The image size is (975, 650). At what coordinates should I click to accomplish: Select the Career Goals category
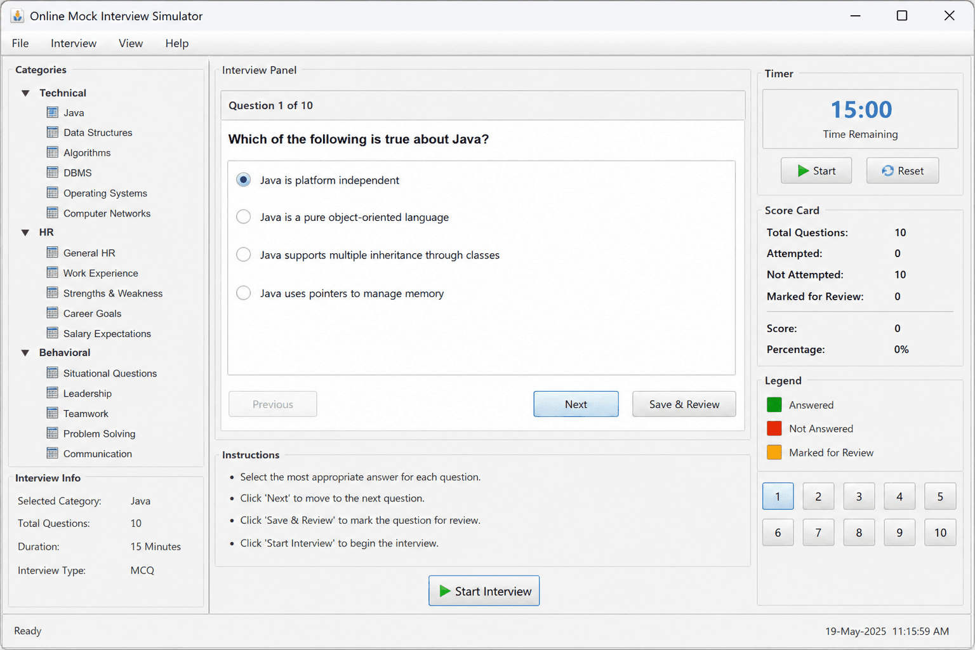[x=92, y=314]
